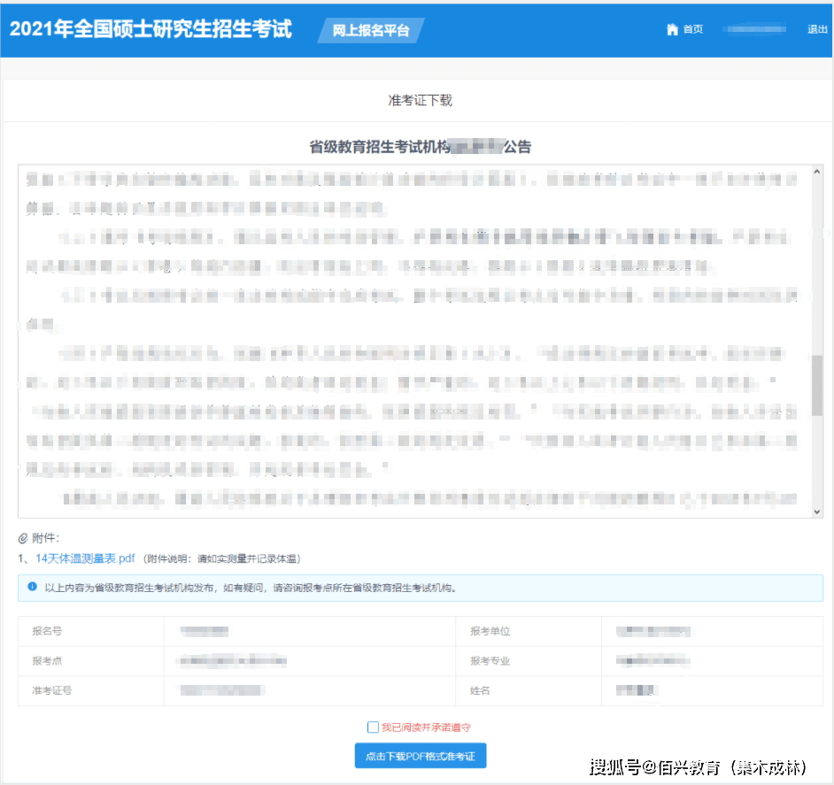
Task: Open the 14天体温测量表.pdf attachment link
Action: click(85, 558)
